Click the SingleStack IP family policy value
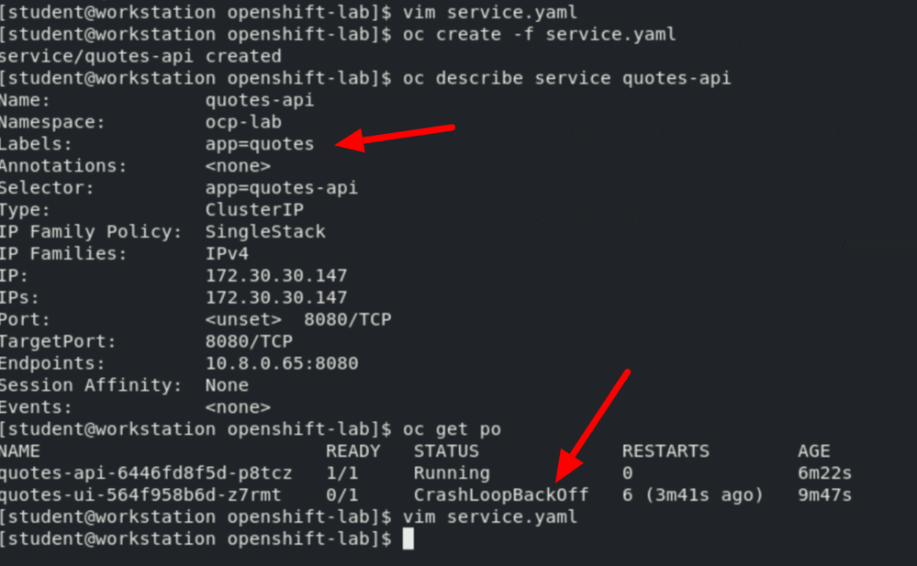This screenshot has height=566, width=917. tap(265, 232)
